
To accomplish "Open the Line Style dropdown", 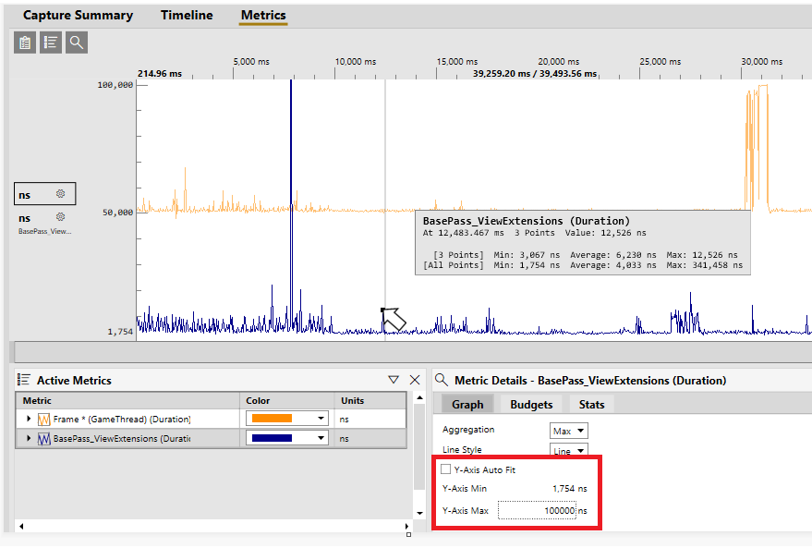I will [x=569, y=451].
